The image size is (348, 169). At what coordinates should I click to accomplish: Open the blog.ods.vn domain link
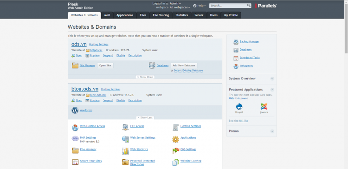(85, 89)
